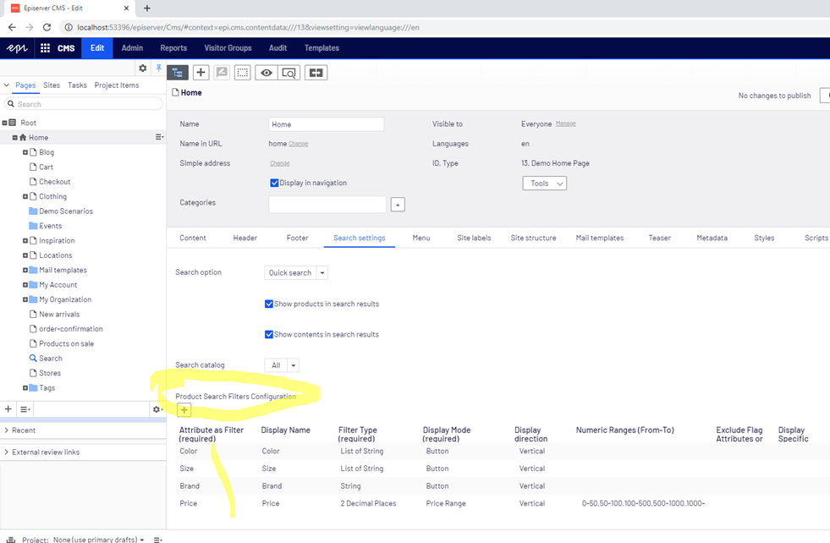Toggle the preview eye icon
This screenshot has width=830, height=543.
coord(267,73)
